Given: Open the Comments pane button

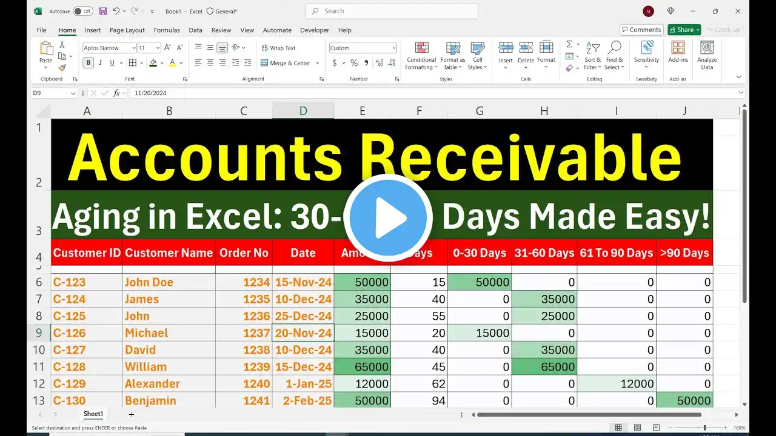Looking at the screenshot, I should click(x=641, y=30).
